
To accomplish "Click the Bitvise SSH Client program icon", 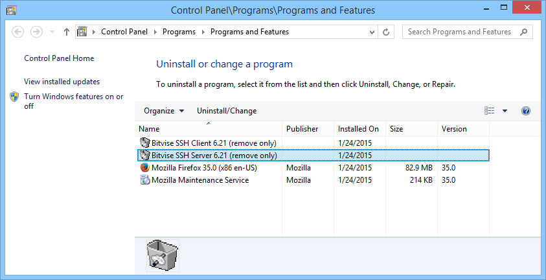I will 144,142.
